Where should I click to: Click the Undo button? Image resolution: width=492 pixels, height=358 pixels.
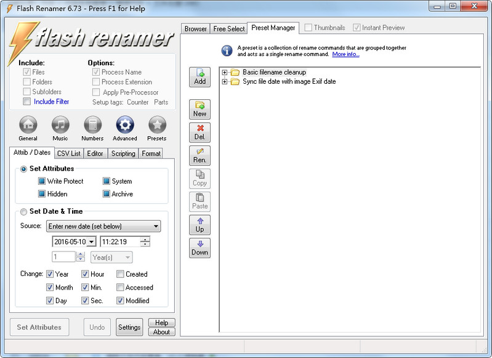click(x=97, y=327)
